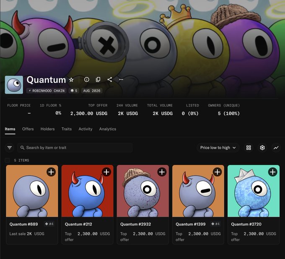285x259 pixels.
Task: Click the Total Volume 2K USDG stat
Action: click(160, 110)
